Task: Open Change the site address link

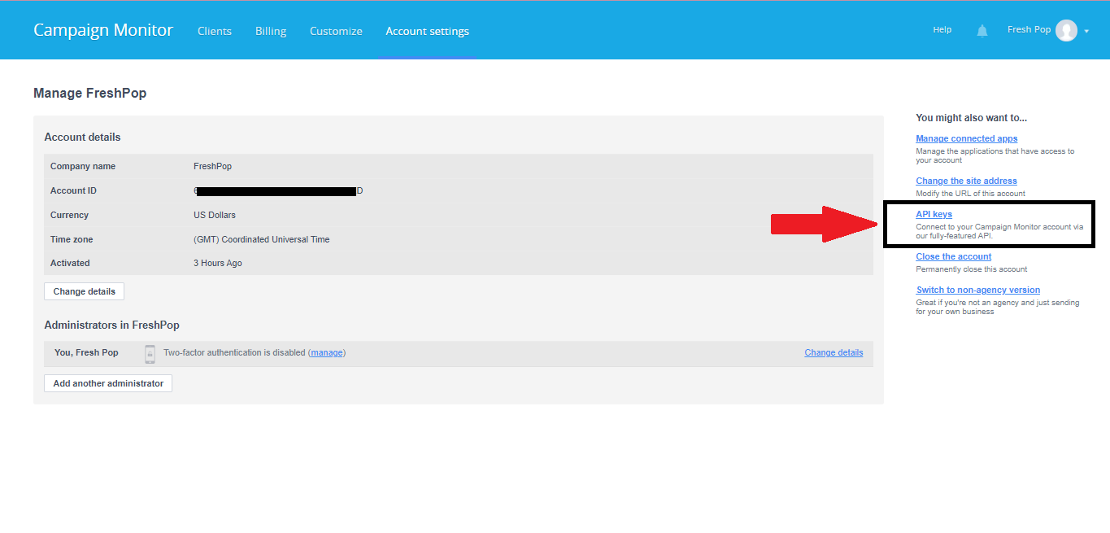Action: 966,181
